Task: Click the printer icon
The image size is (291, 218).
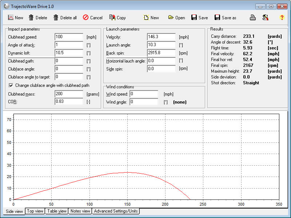Action: pyautogui.click(x=253, y=17)
